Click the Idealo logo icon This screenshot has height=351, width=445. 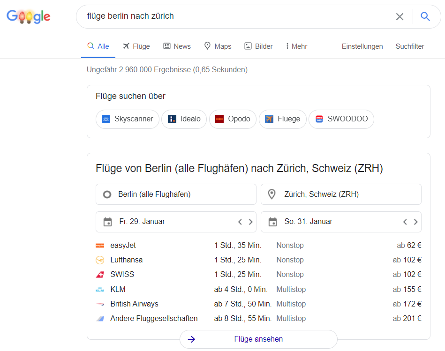pyautogui.click(x=172, y=119)
